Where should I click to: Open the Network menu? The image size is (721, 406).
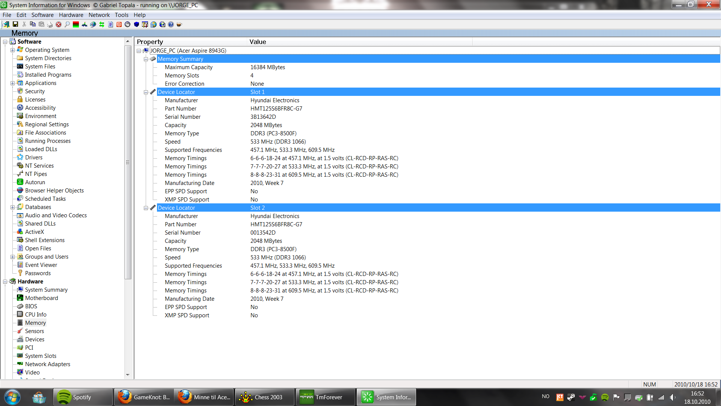99,15
